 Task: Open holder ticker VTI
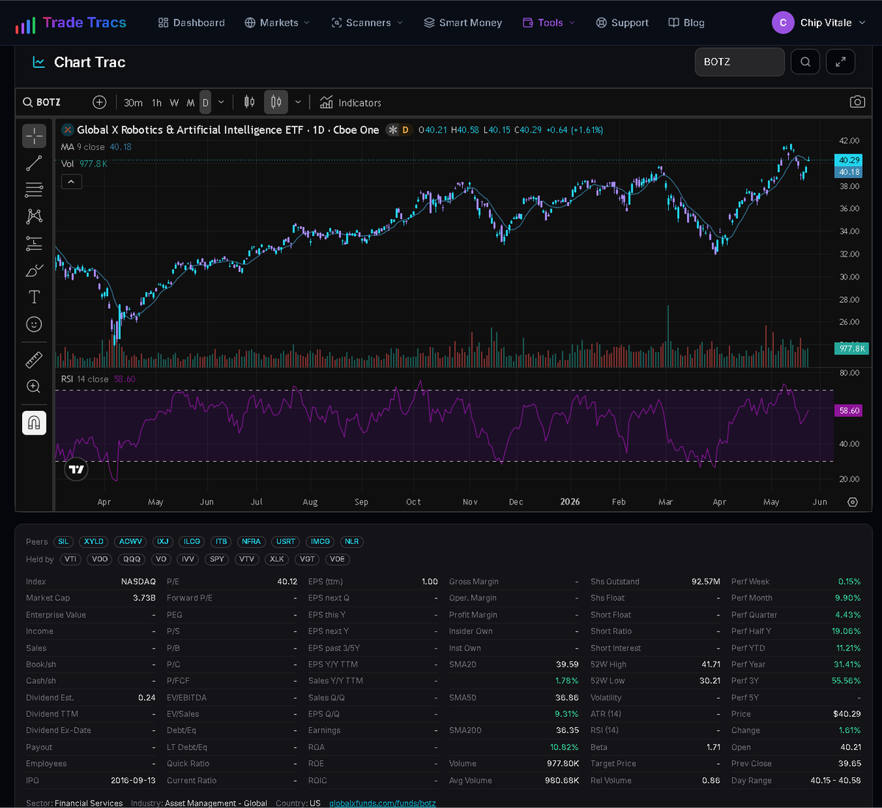[x=71, y=559]
